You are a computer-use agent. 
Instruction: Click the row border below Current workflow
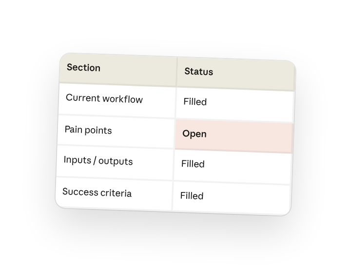(x=117, y=116)
